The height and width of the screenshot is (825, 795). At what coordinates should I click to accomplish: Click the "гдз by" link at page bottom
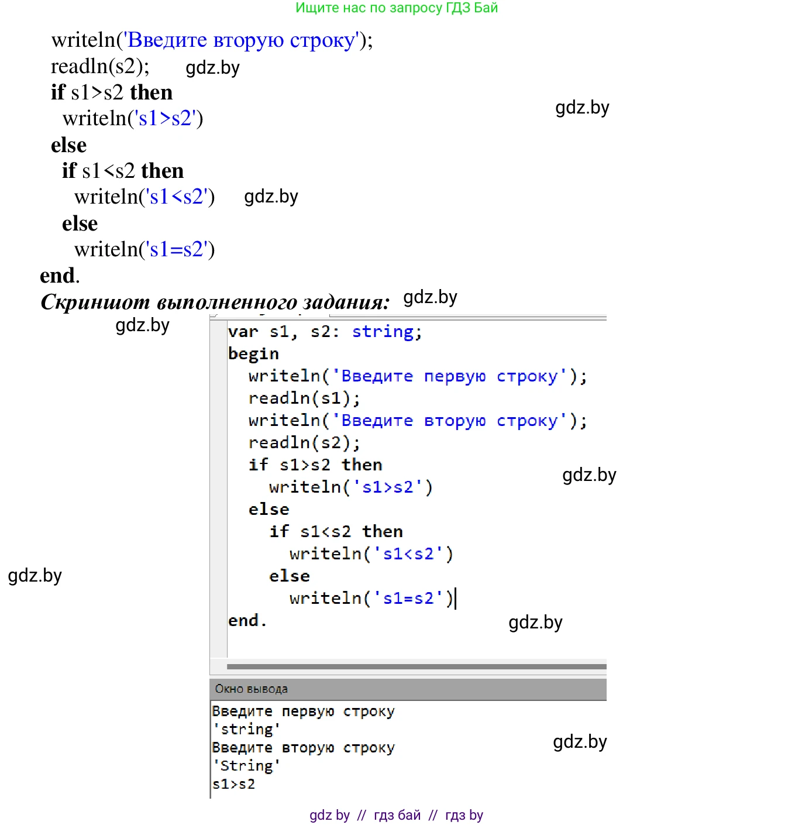464,815
